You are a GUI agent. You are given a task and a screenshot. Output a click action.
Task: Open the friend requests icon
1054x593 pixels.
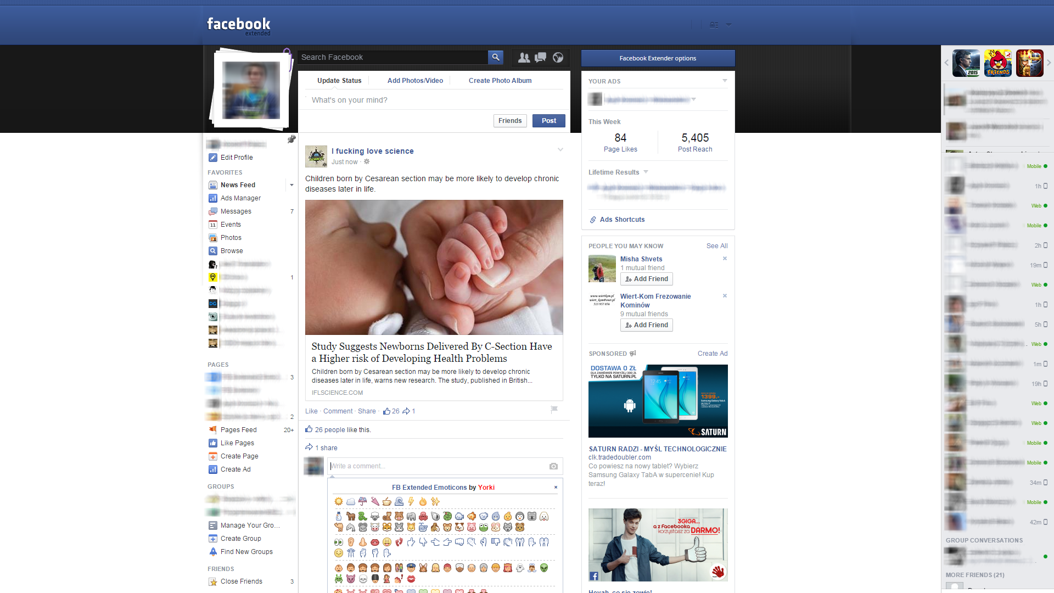click(x=524, y=57)
